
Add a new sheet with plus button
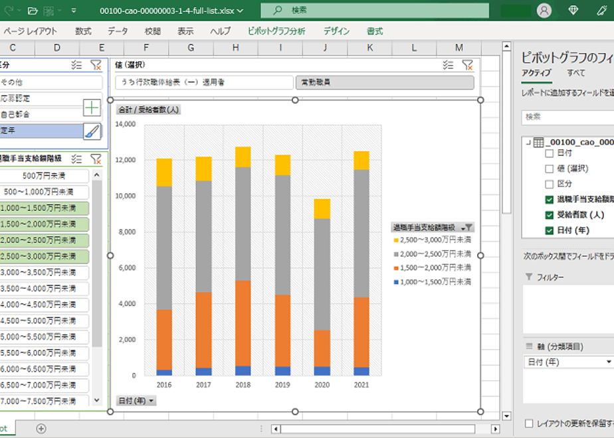pyautogui.click(x=41, y=429)
